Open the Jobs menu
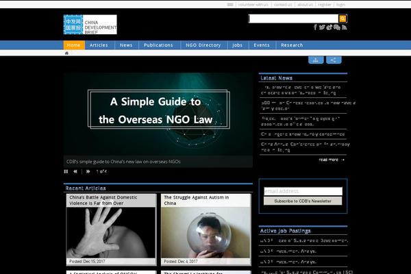This screenshot has width=411, height=274. point(237,45)
